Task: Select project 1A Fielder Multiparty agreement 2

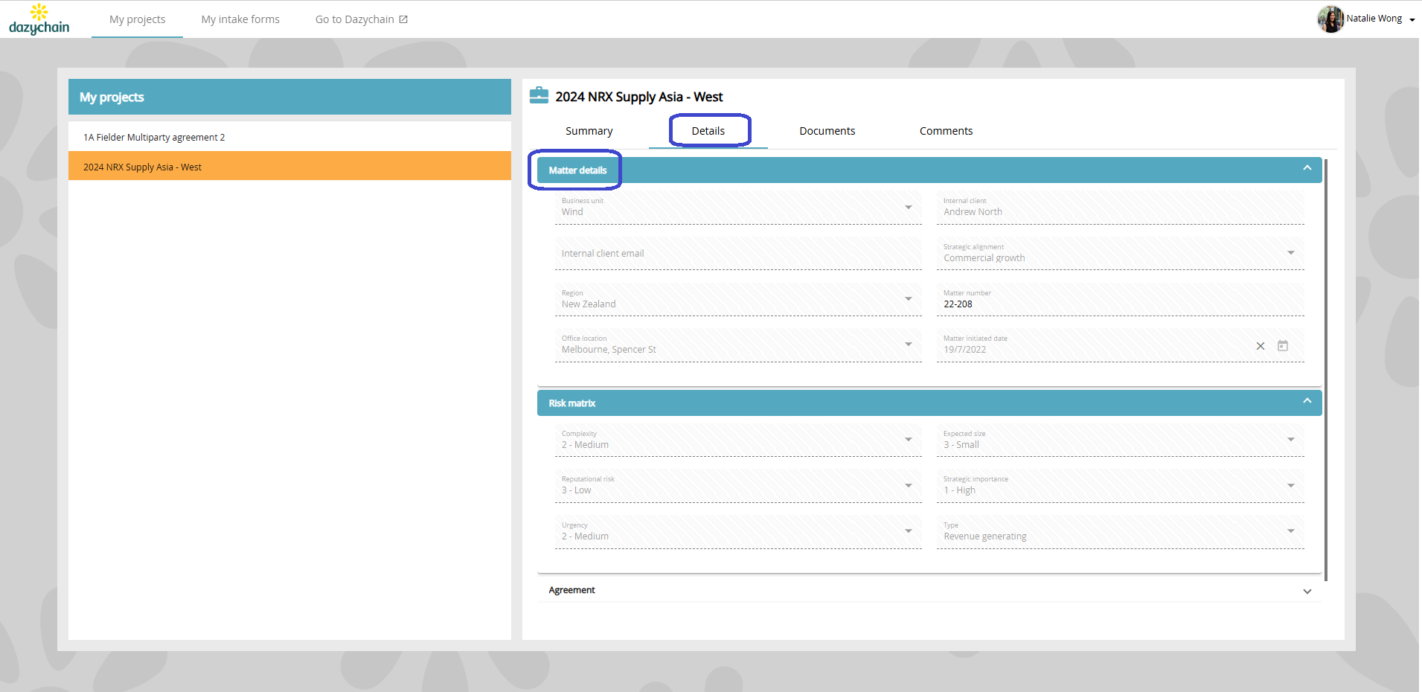Action: tap(289, 137)
